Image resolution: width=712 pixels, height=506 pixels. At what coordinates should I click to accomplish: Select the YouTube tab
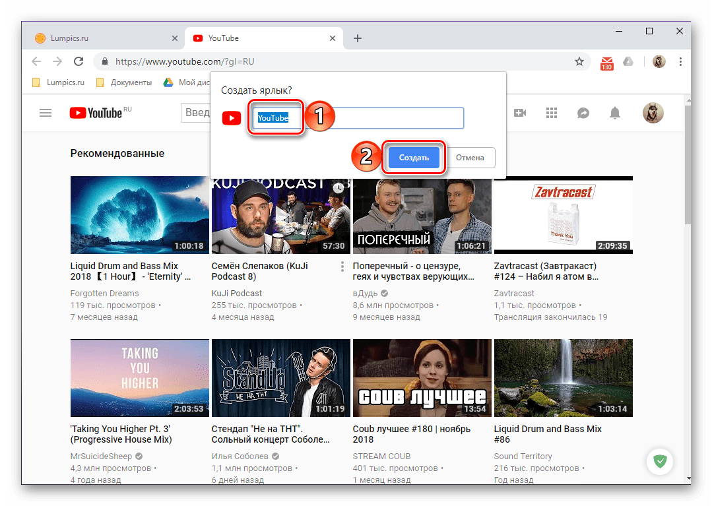point(263,38)
